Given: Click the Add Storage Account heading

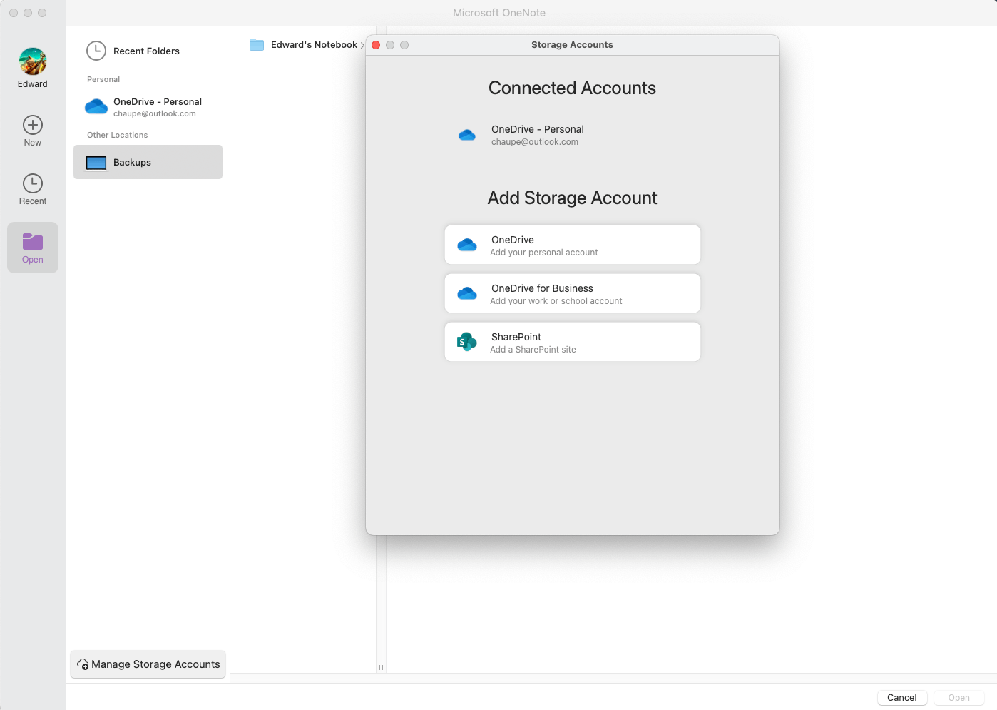Looking at the screenshot, I should [573, 198].
